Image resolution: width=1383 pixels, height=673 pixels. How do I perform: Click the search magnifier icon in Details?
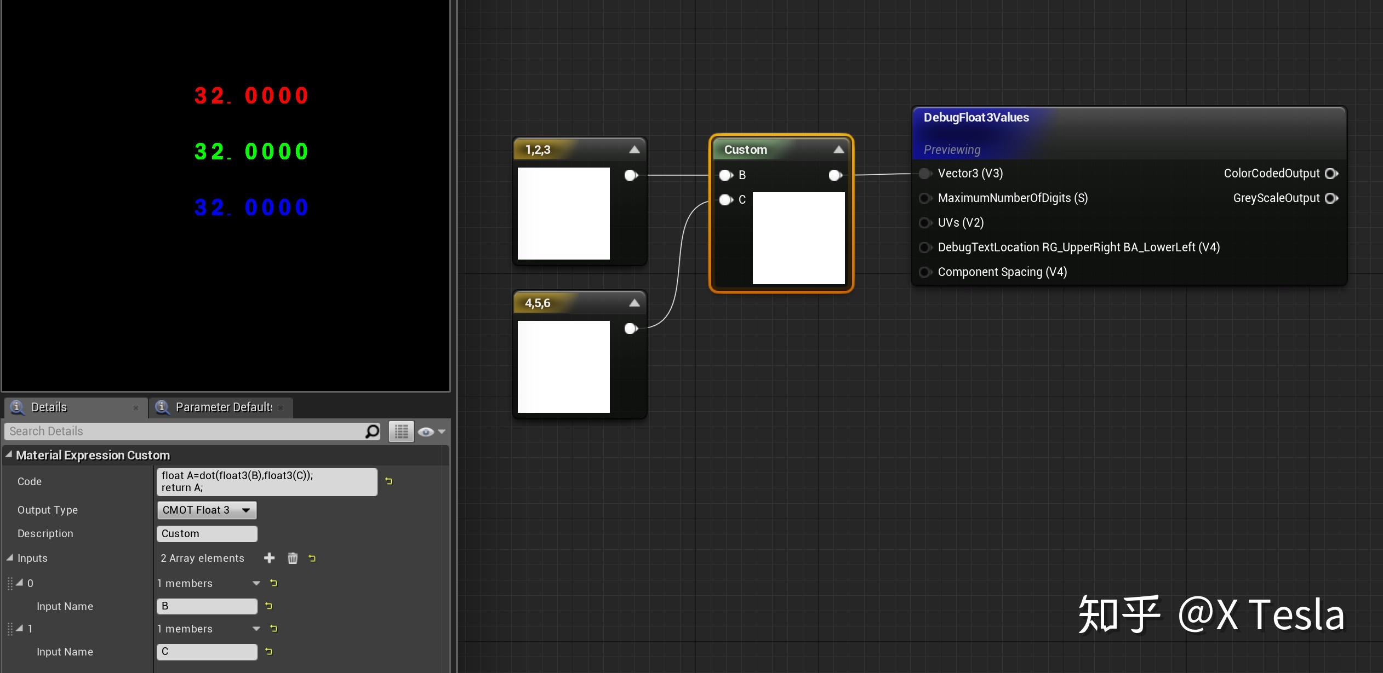(372, 432)
